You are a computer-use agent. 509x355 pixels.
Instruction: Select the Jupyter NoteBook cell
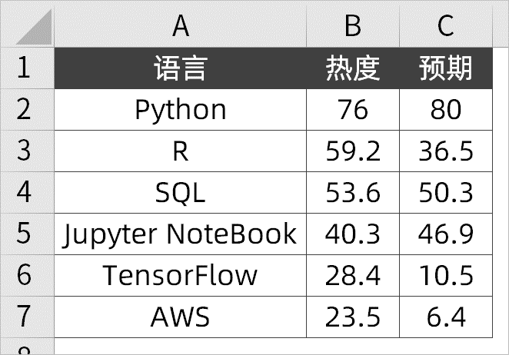point(180,234)
